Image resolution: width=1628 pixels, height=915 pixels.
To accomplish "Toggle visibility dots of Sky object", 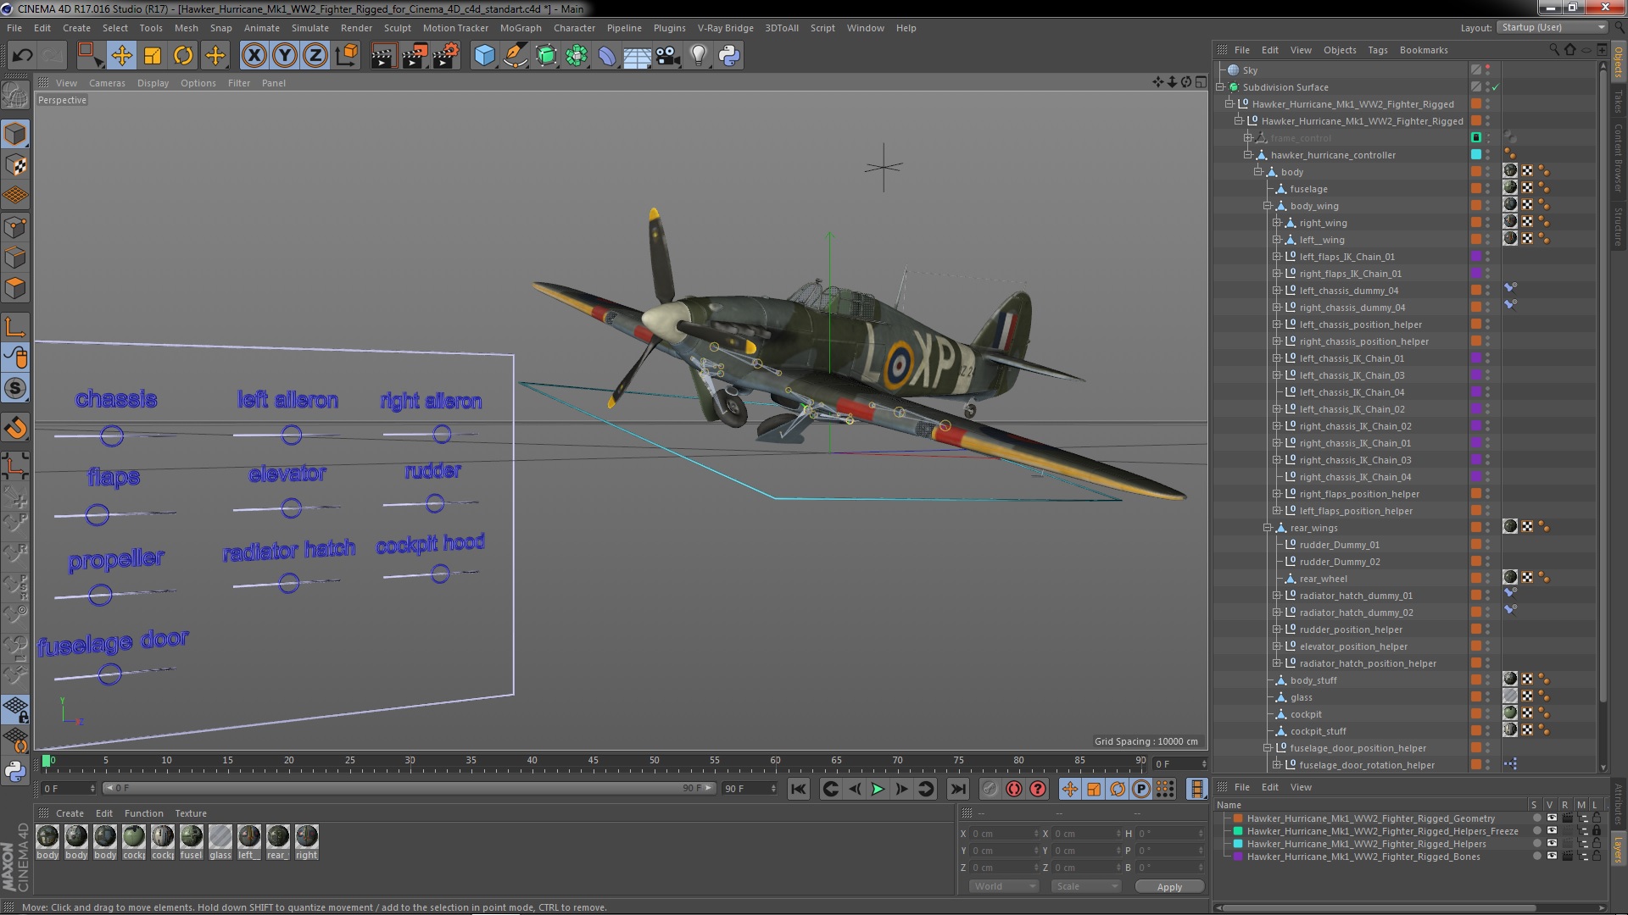I will click(1488, 70).
